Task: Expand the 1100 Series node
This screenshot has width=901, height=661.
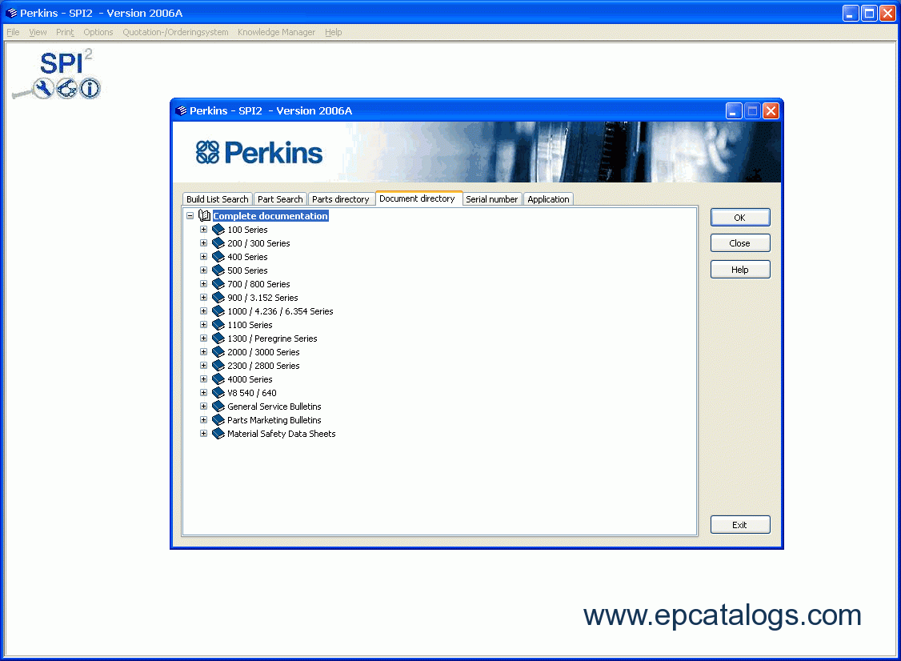Action: (x=203, y=325)
